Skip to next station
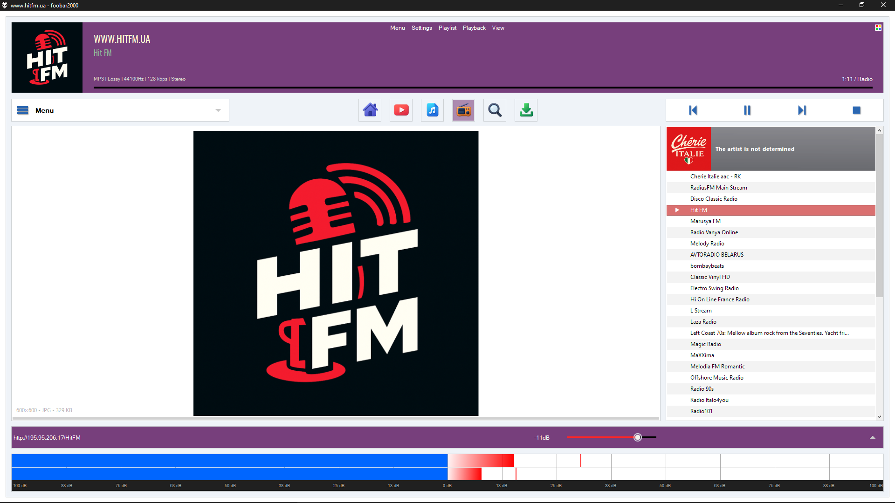 click(x=802, y=110)
